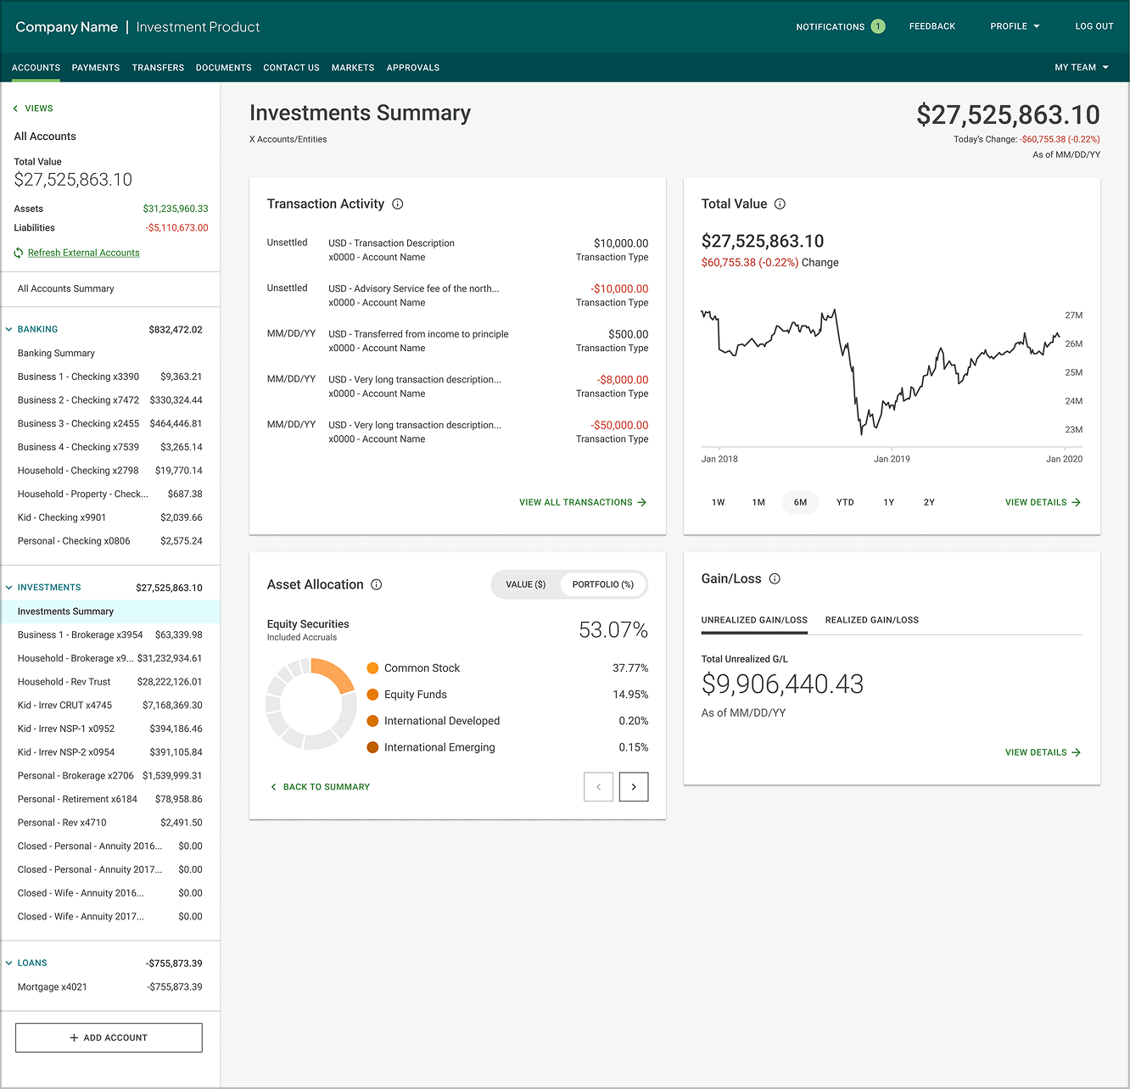Click Back to Summary link
The width and height of the screenshot is (1130, 1089).
(x=320, y=787)
